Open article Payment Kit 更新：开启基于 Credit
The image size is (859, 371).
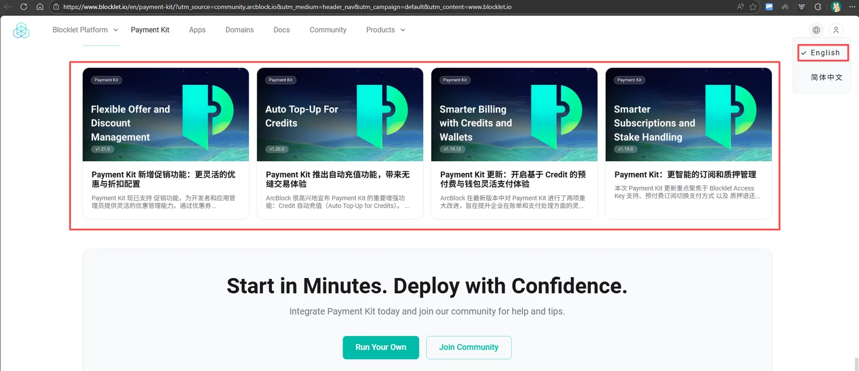513,179
